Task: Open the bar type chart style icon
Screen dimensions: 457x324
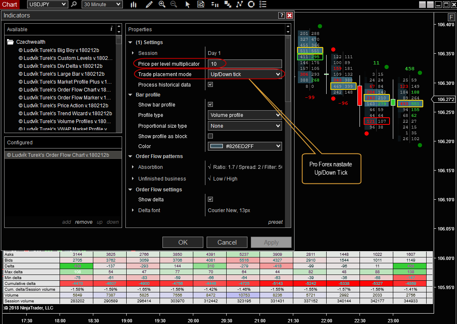Action: coord(133,4)
